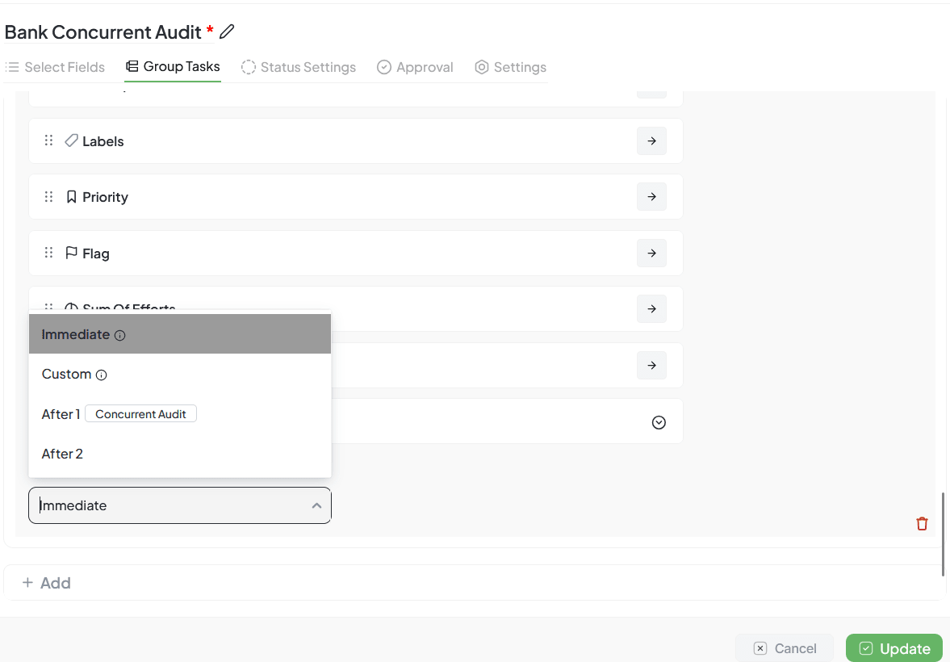The image size is (950, 662).
Task: Open the Status Settings tab
Action: pyautogui.click(x=299, y=67)
